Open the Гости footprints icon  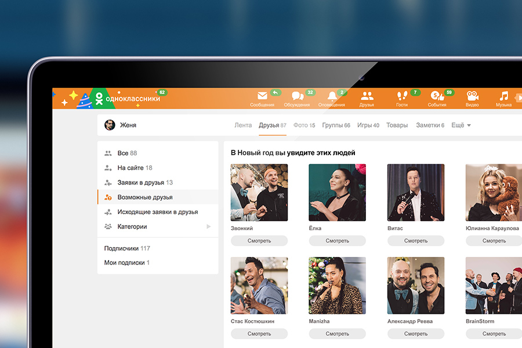tap(402, 96)
